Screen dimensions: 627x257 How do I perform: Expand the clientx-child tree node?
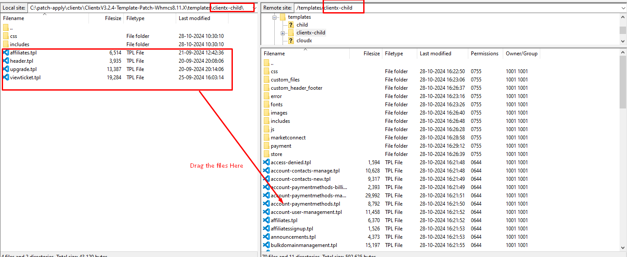tap(283, 33)
